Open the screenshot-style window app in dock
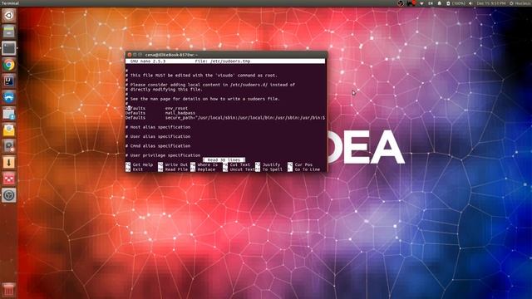This screenshot has width=532, height=299. click(x=9, y=114)
